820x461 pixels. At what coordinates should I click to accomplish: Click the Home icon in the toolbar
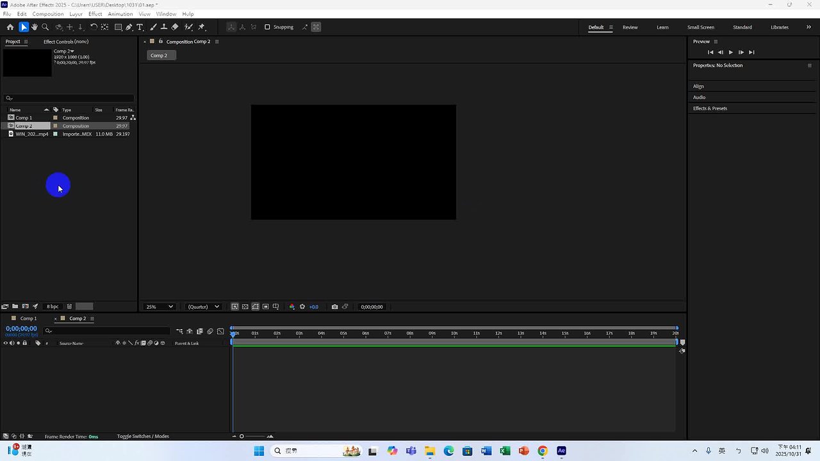coord(10,27)
